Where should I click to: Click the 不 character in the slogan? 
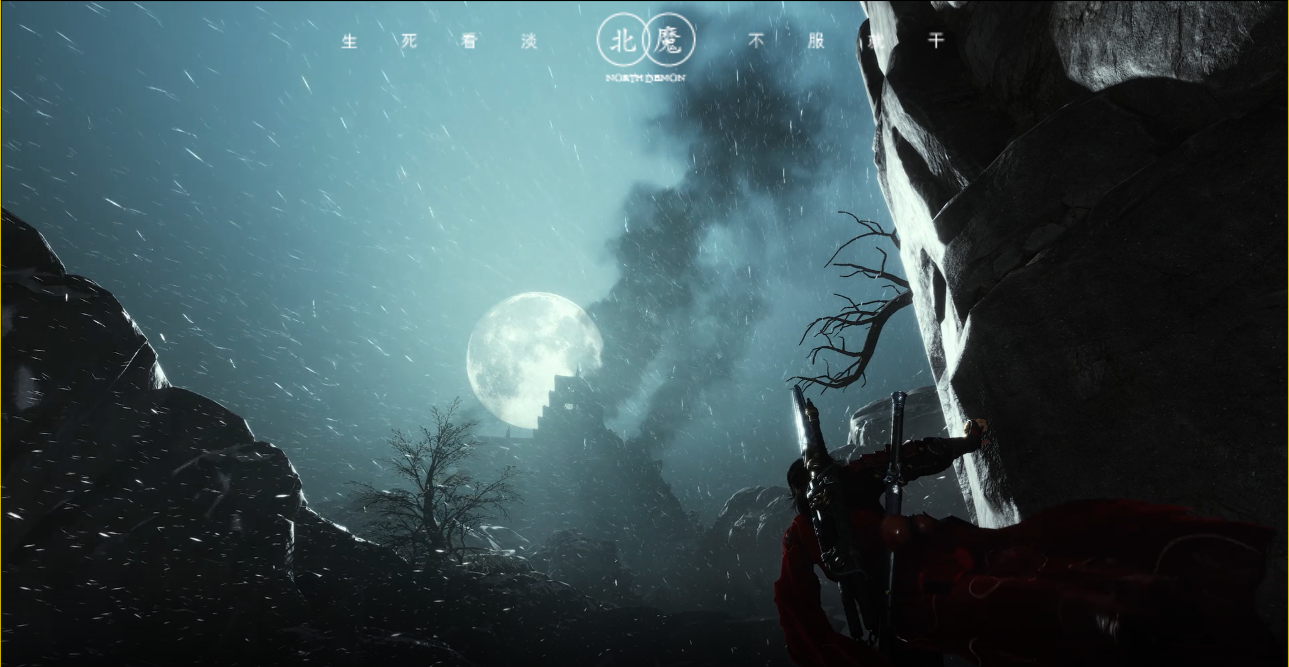click(x=756, y=42)
